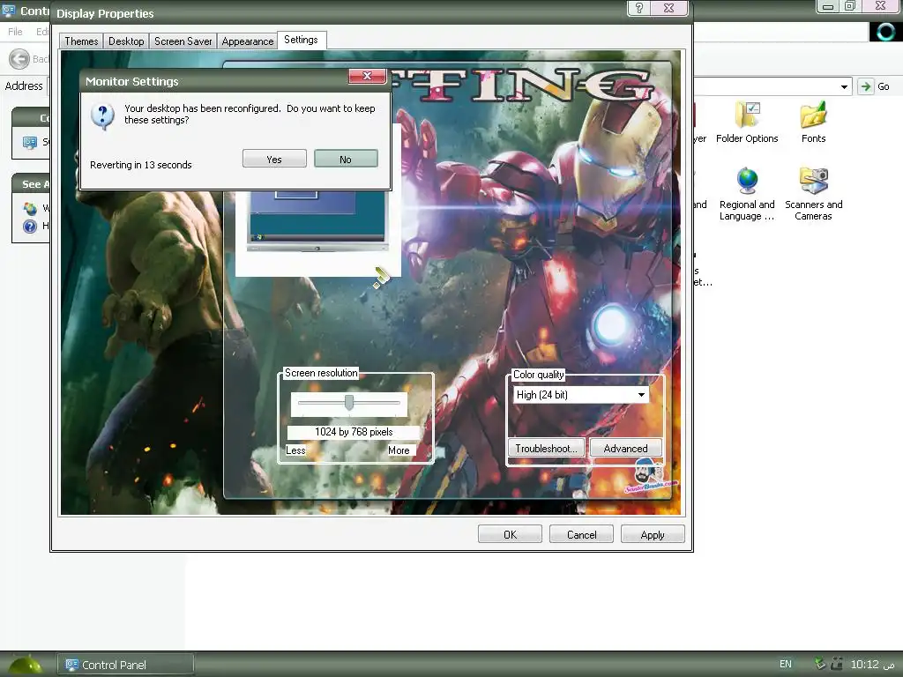
Task: Open the File menu in Control Panel
Action: (x=15, y=32)
